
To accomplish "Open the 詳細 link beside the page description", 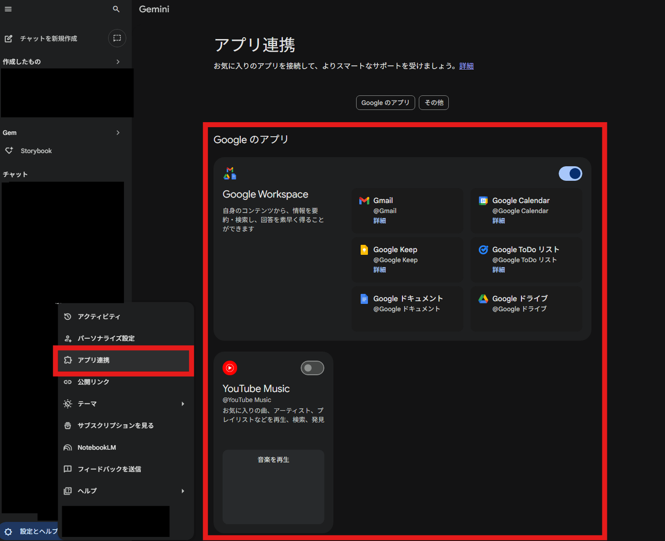I will pos(466,66).
